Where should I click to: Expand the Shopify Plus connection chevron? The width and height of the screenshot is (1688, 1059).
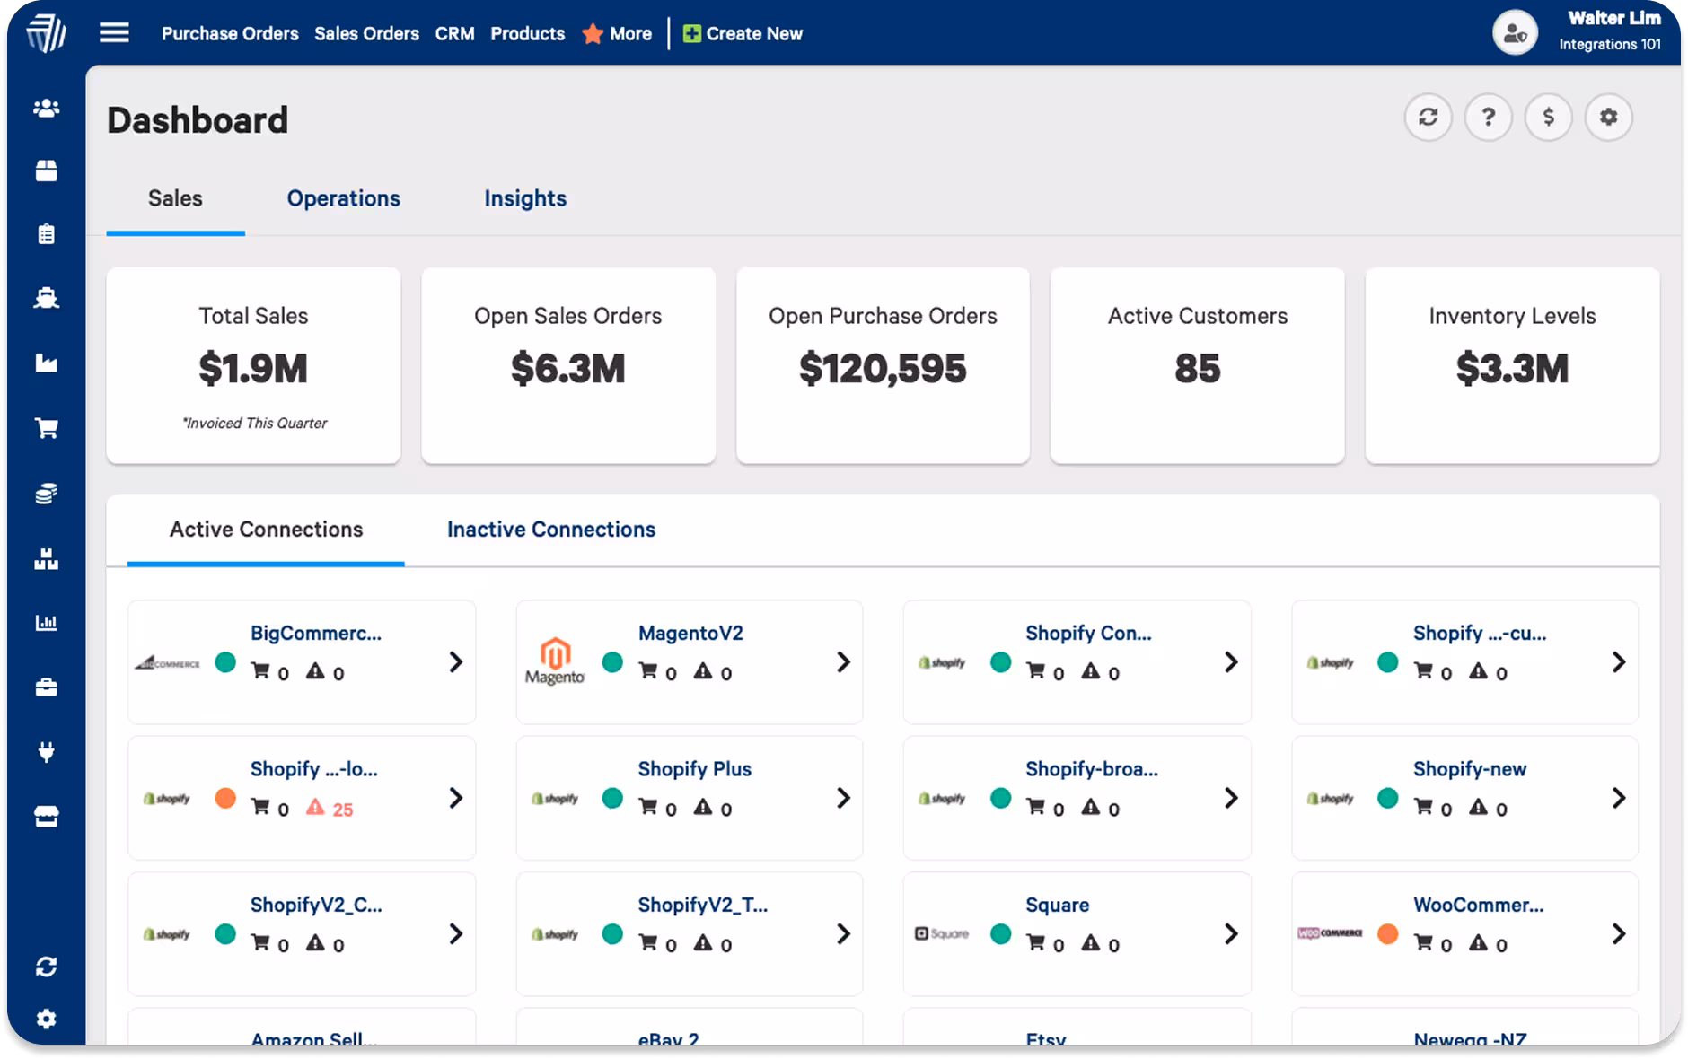coord(843,798)
